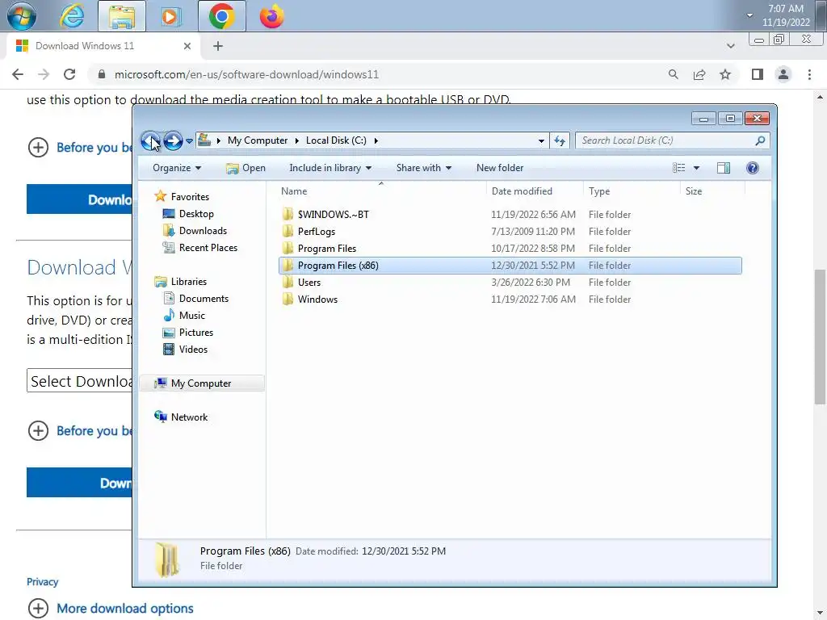Open the Share with menu
Screen dimensions: 827x620
click(x=423, y=168)
